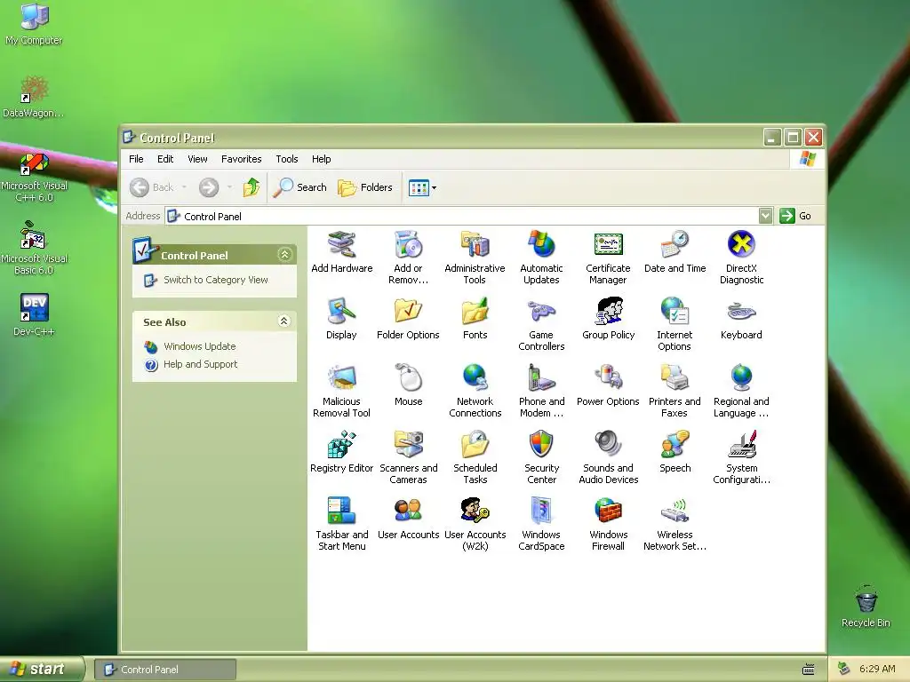This screenshot has height=682, width=910.
Task: Click the Windows Update link
Action: click(x=200, y=346)
